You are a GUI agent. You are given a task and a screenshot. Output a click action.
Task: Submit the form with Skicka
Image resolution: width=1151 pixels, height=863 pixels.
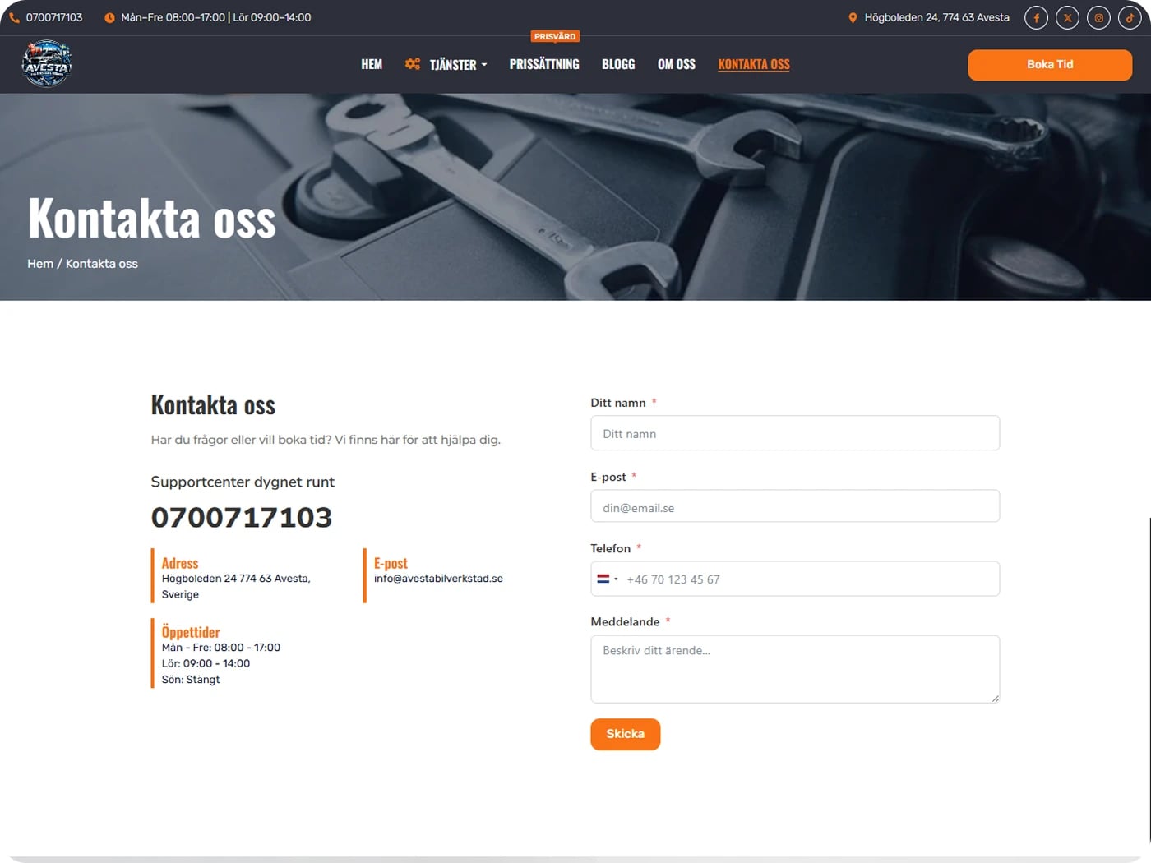click(625, 734)
